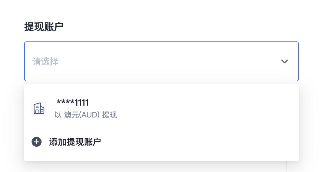
Task: Click the office building account icon
Action: (39, 108)
